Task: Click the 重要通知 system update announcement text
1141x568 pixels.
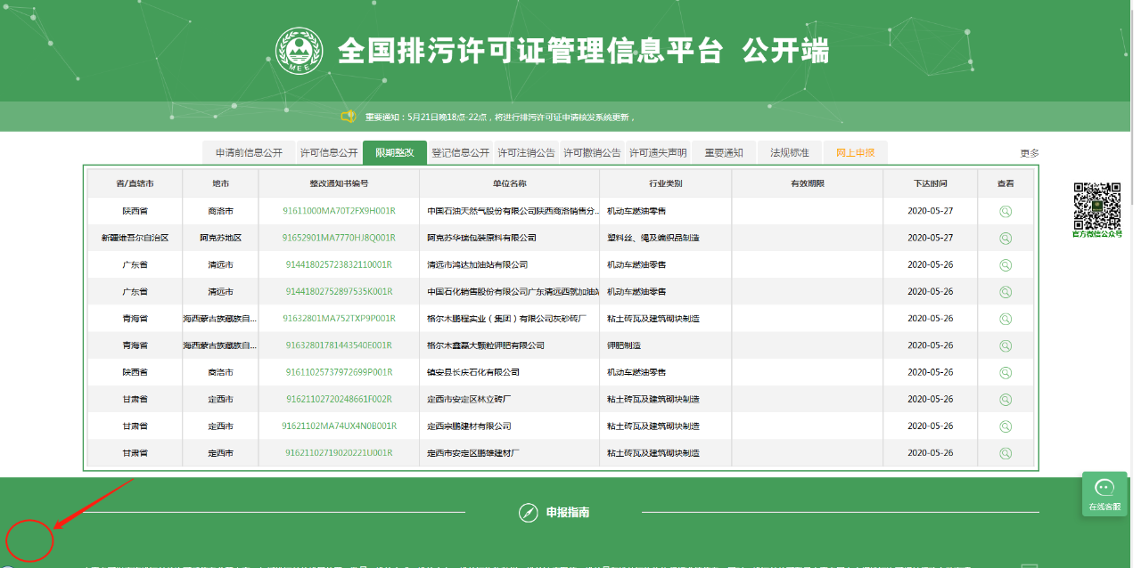Action: pos(500,117)
